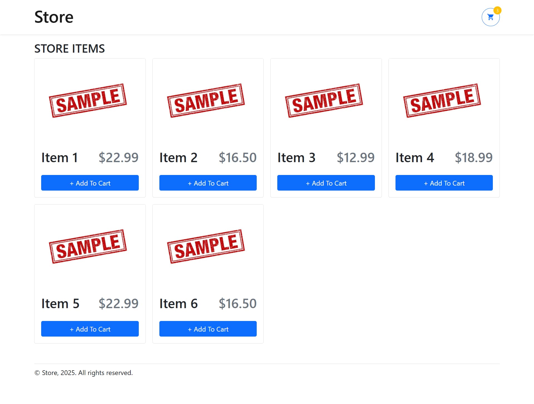Add Item 4 to the cart

[444, 183]
